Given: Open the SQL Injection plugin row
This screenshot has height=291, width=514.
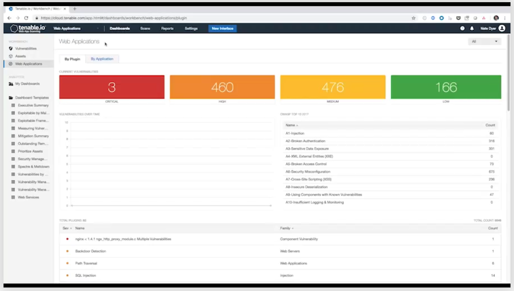Looking at the screenshot, I should pyautogui.click(x=86, y=276).
